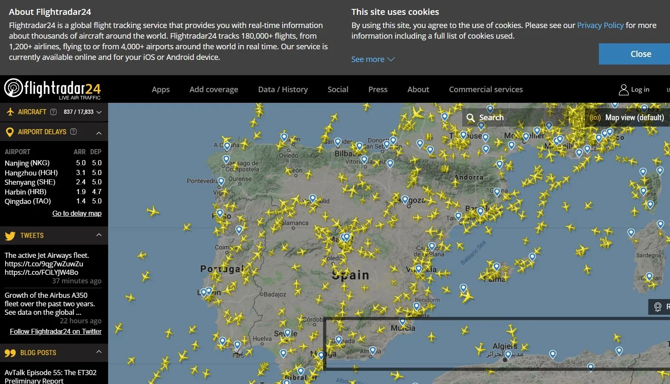Screen dimensions: 670x384
Task: Click the Aircraft help question mark icon
Action: coord(53,112)
